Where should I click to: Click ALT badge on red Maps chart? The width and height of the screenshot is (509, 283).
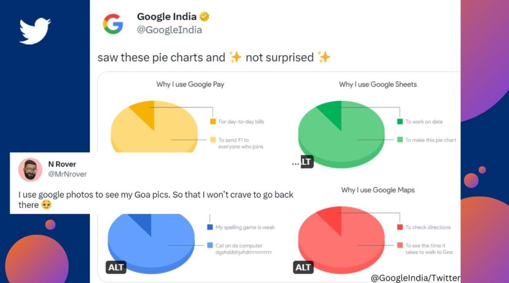pyautogui.click(x=303, y=267)
